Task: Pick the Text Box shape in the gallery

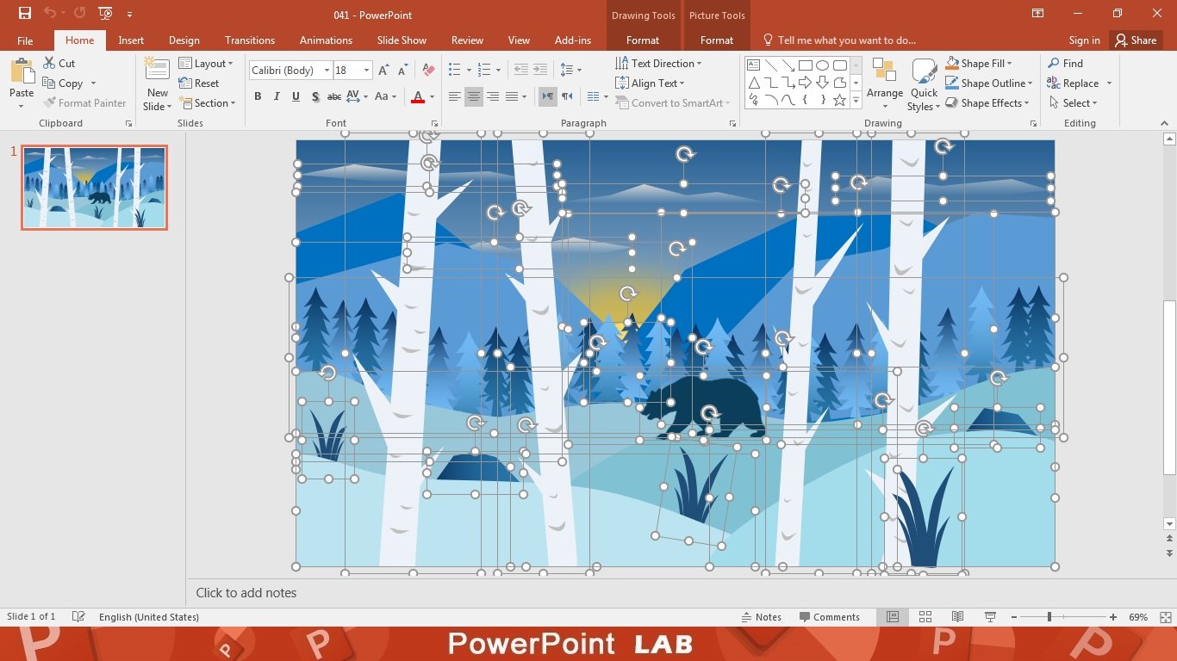Action: [x=753, y=65]
